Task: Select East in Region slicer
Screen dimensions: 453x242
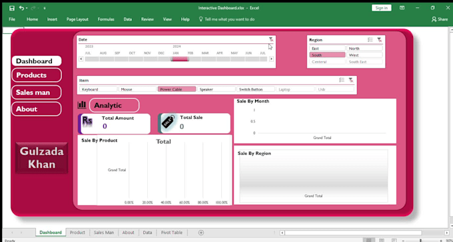Action: (327, 49)
